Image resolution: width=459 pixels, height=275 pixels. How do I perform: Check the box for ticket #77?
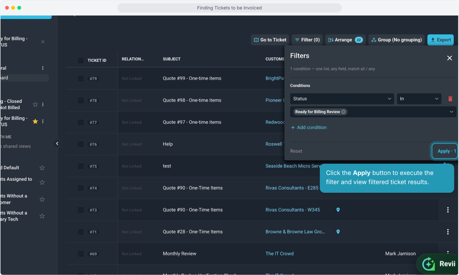(81, 122)
